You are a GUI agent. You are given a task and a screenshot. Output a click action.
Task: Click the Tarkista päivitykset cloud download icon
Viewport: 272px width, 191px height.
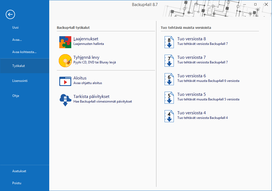point(65,100)
